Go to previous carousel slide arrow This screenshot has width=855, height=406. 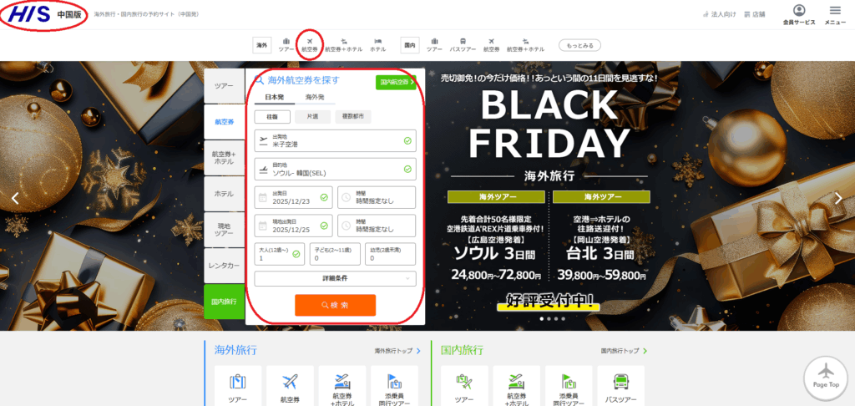[x=15, y=198]
